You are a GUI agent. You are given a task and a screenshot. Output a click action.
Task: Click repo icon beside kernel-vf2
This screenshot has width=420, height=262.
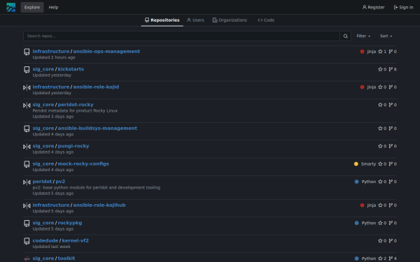(27, 241)
